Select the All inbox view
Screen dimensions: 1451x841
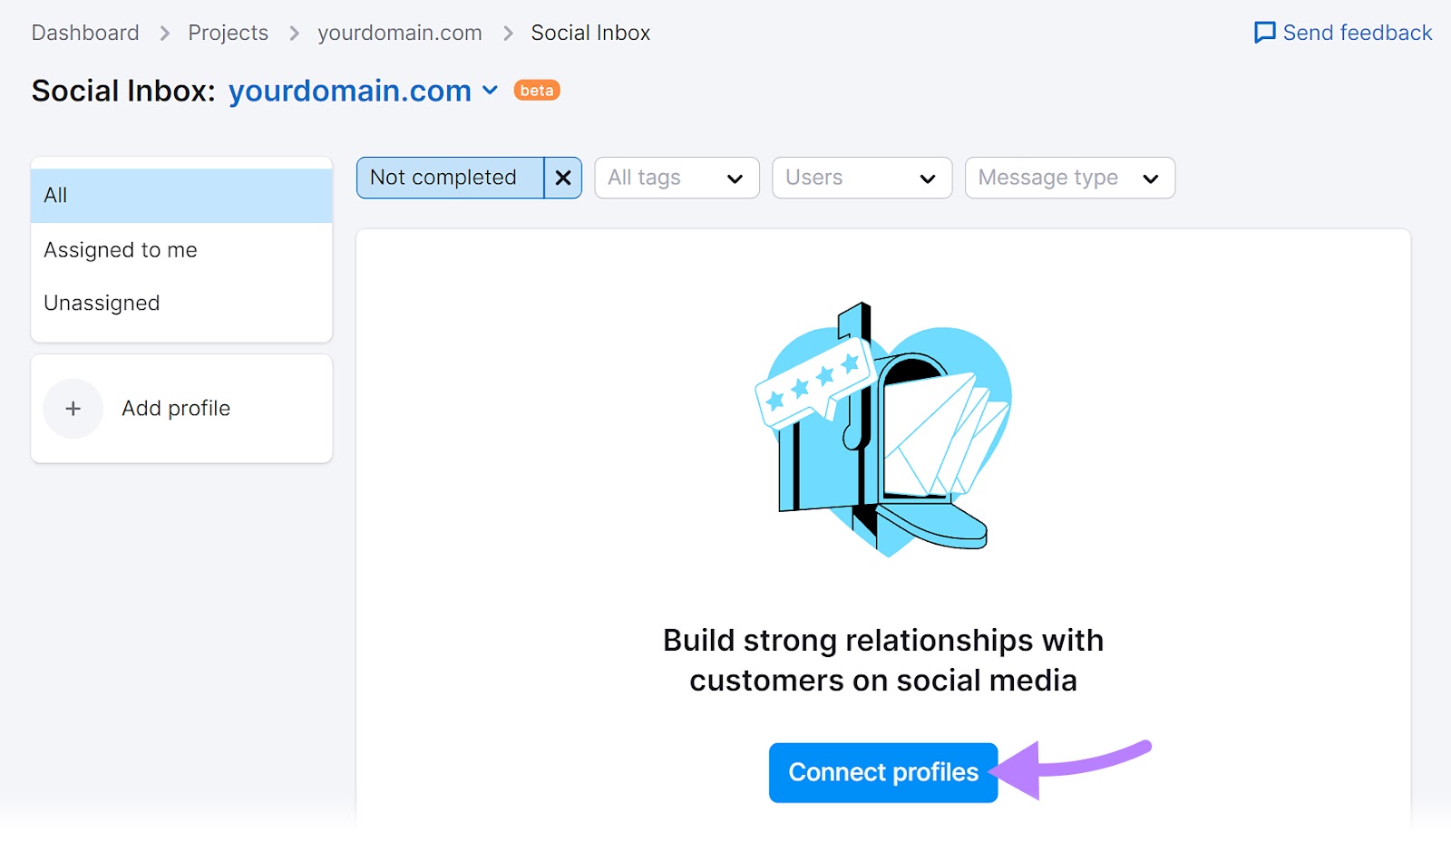[x=181, y=196]
